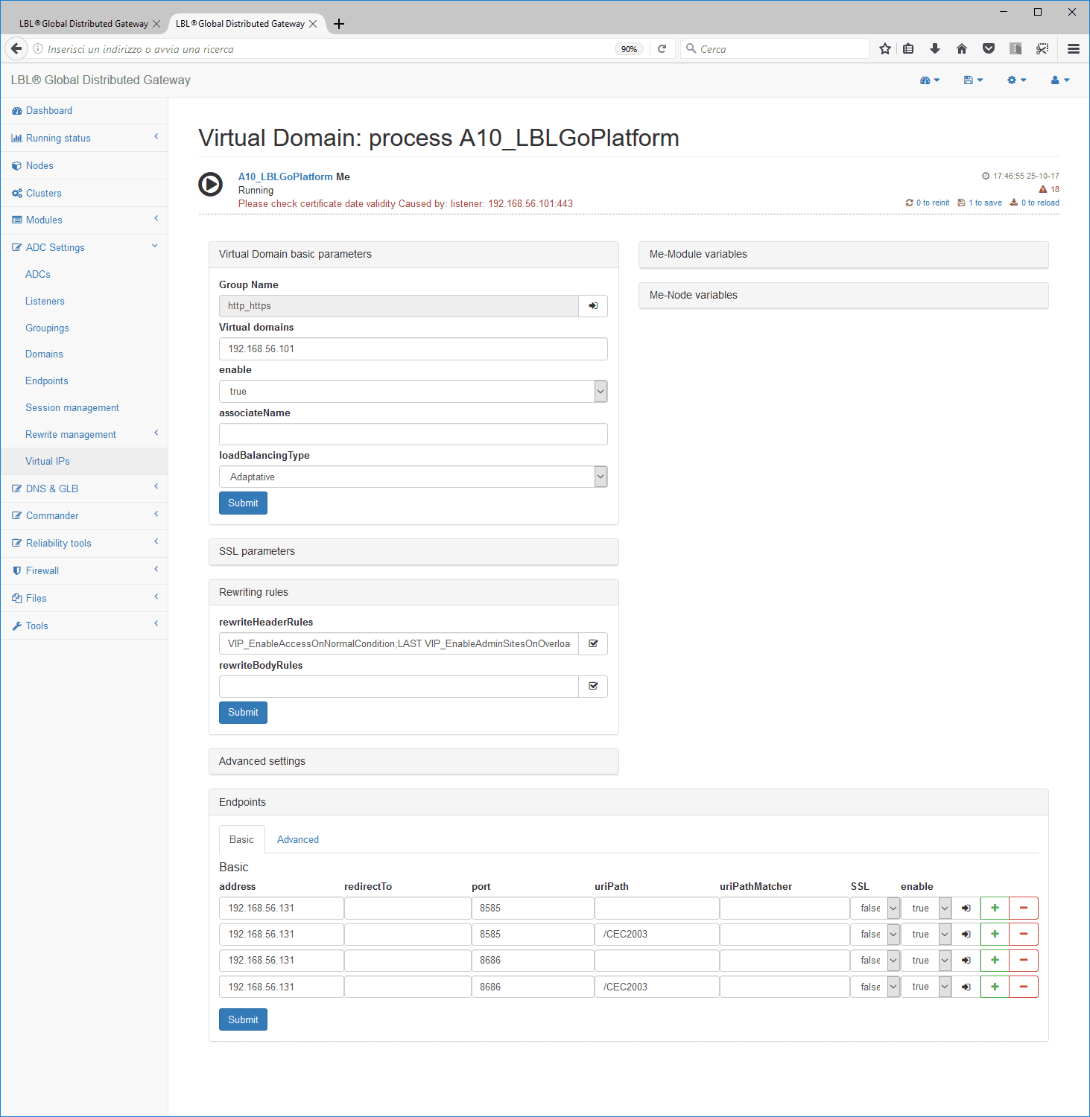Open enable dropdown for 8686 /CEC2003 endpoint

926,987
